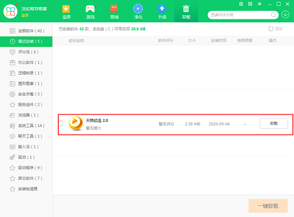Open the 净化 purify icon
294x217 pixels.
coord(138,9)
